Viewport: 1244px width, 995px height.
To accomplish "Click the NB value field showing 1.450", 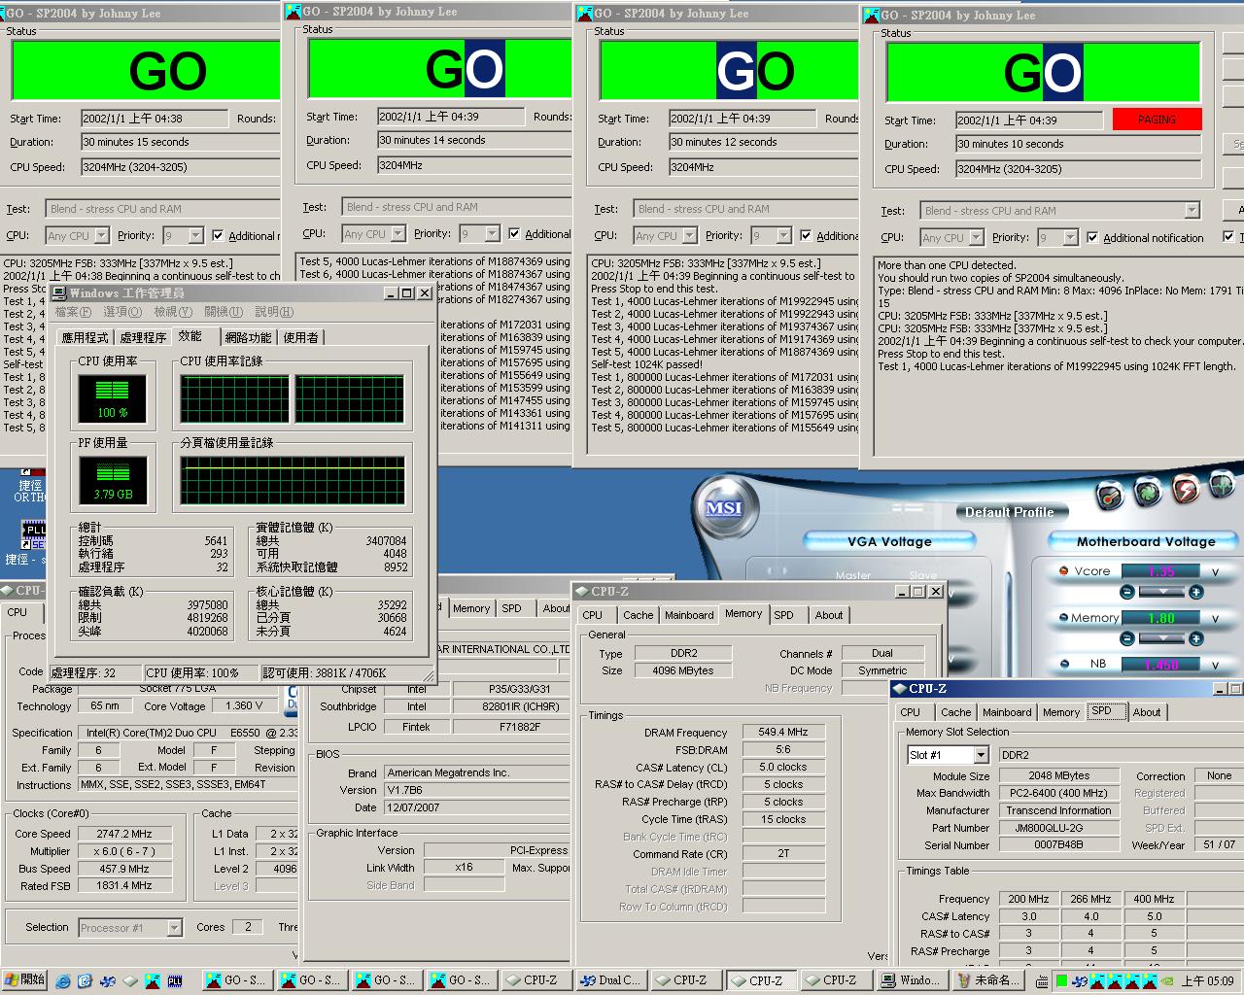I will 1160,665.
